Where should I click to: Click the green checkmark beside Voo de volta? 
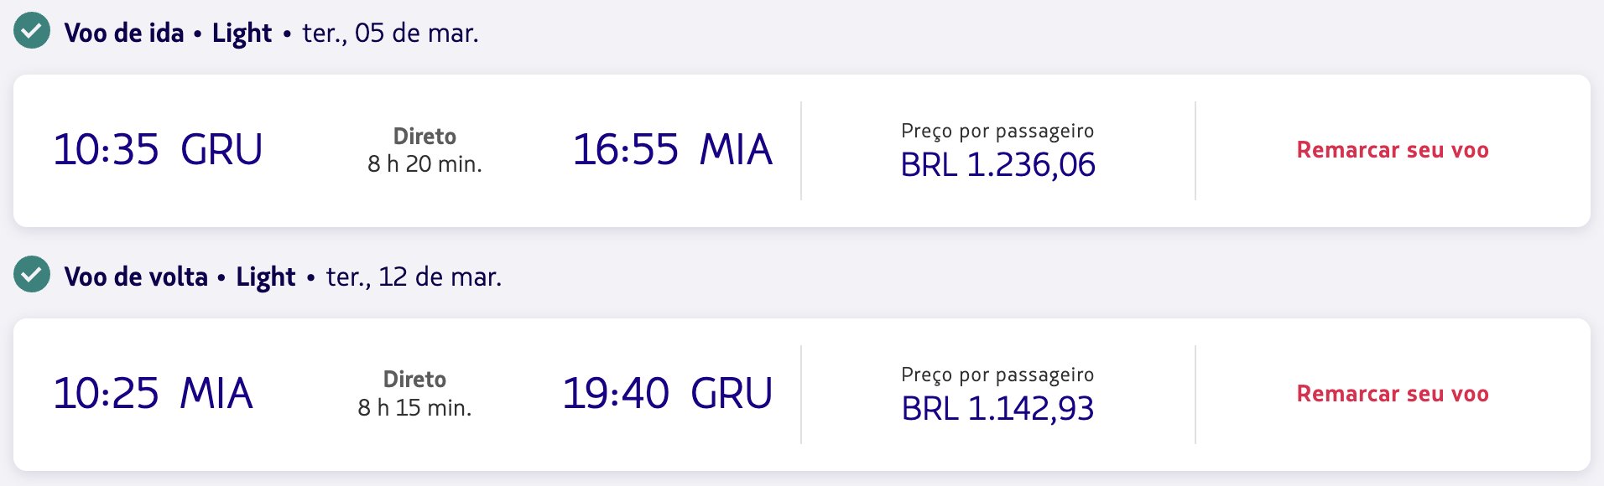coord(32,275)
